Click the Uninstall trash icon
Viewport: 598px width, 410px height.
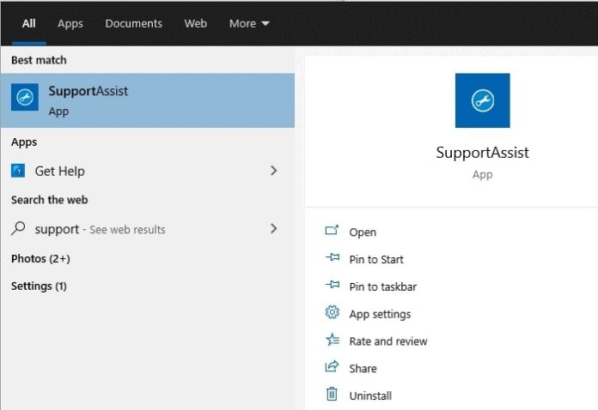pyautogui.click(x=332, y=395)
